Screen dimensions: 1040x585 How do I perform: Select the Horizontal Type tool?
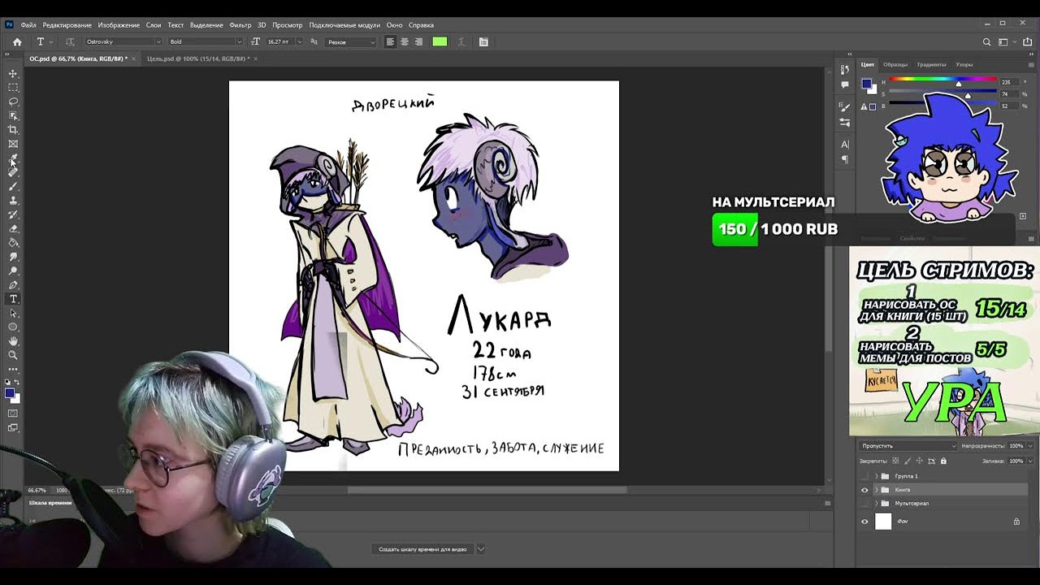[13, 299]
